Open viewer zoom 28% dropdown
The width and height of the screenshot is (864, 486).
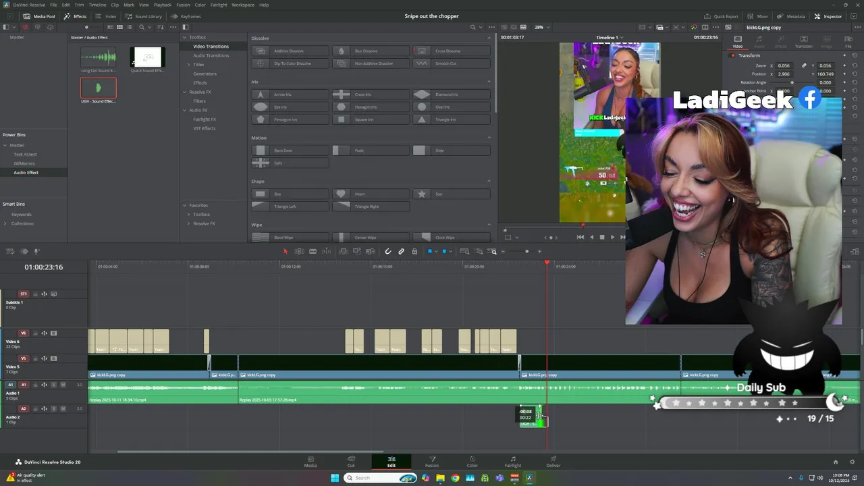(541, 27)
